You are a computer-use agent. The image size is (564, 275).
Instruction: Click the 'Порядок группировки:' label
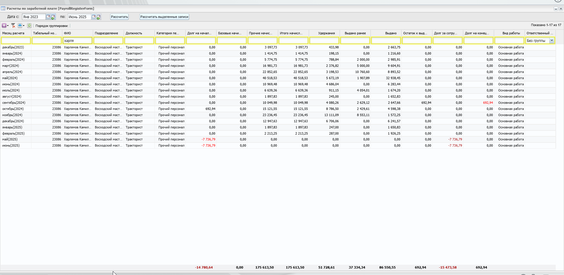[52, 26]
